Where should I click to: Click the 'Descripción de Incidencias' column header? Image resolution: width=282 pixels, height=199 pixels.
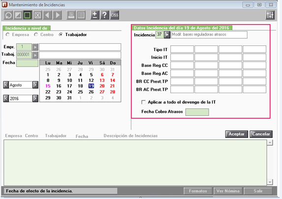130,136
